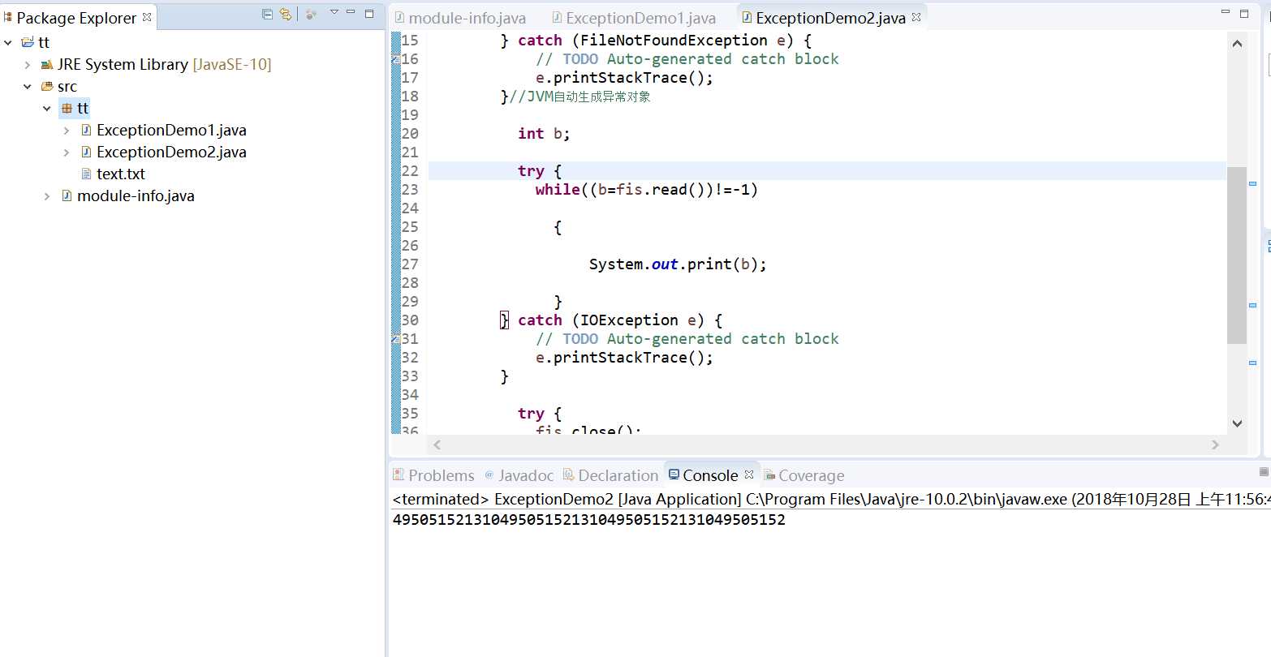1271x657 pixels.
Task: Open Package Explorer view menu triangle
Action: 334,12
